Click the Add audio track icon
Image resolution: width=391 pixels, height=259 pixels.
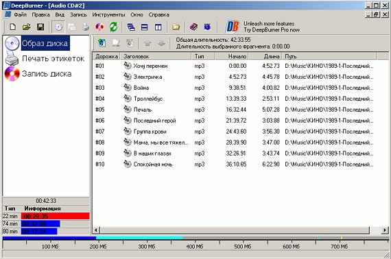point(102,43)
